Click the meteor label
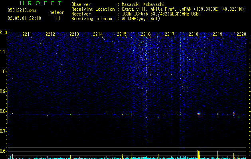Screen dimensions: 251x159 tap(57, 12)
